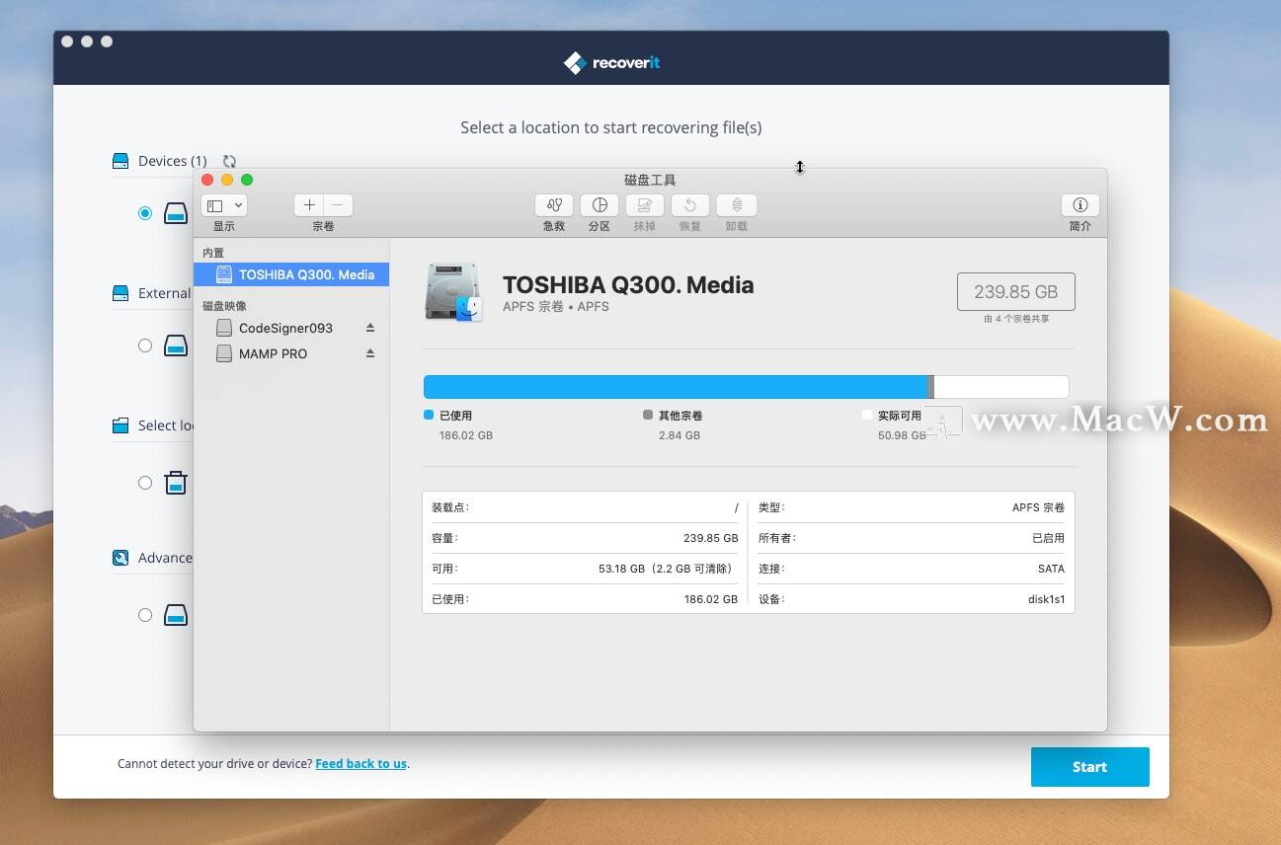Select the External drive radio button
Screen dimensions: 1281x845
coord(145,346)
